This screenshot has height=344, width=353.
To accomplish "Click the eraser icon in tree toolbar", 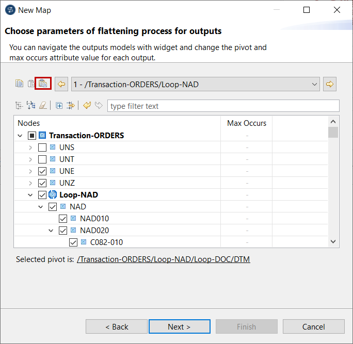I will click(x=43, y=106).
